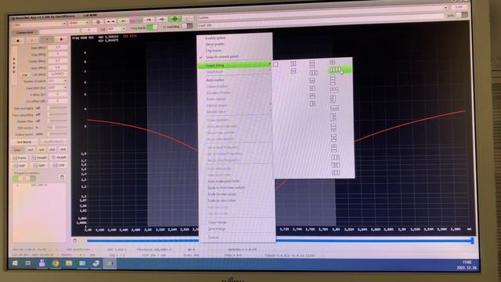
Task: Open File Explorer from the taskbar
Action: tap(69, 263)
